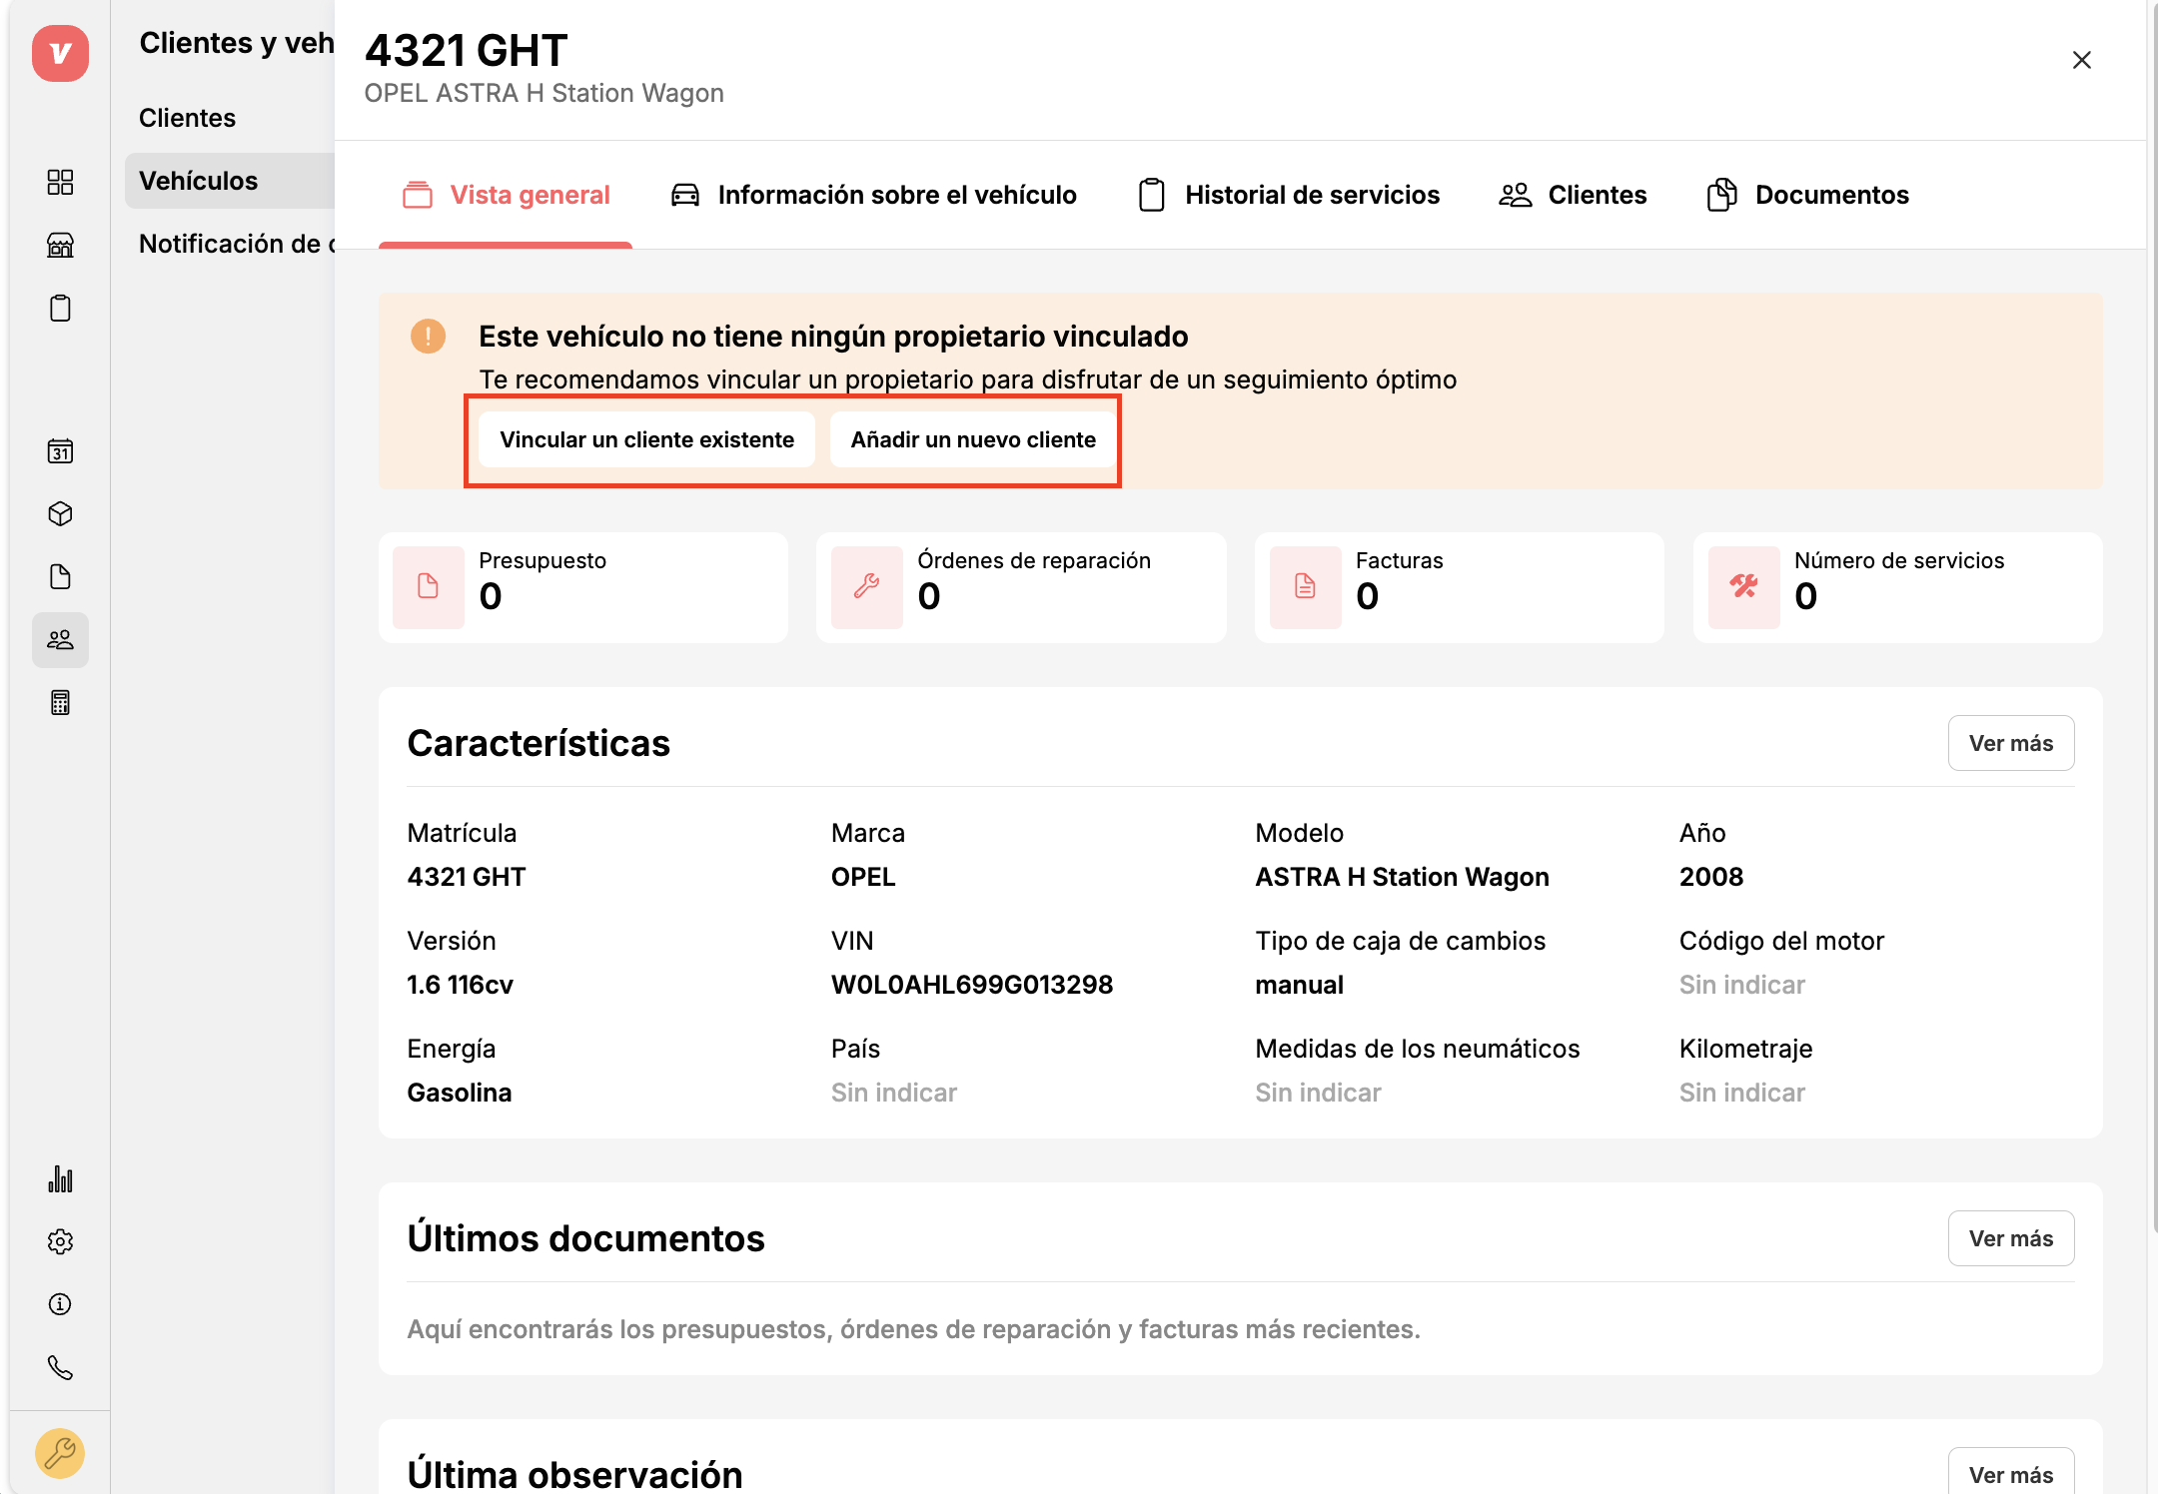The width and height of the screenshot is (2158, 1494).
Task: Open the settings gear icon
Action: (60, 1241)
